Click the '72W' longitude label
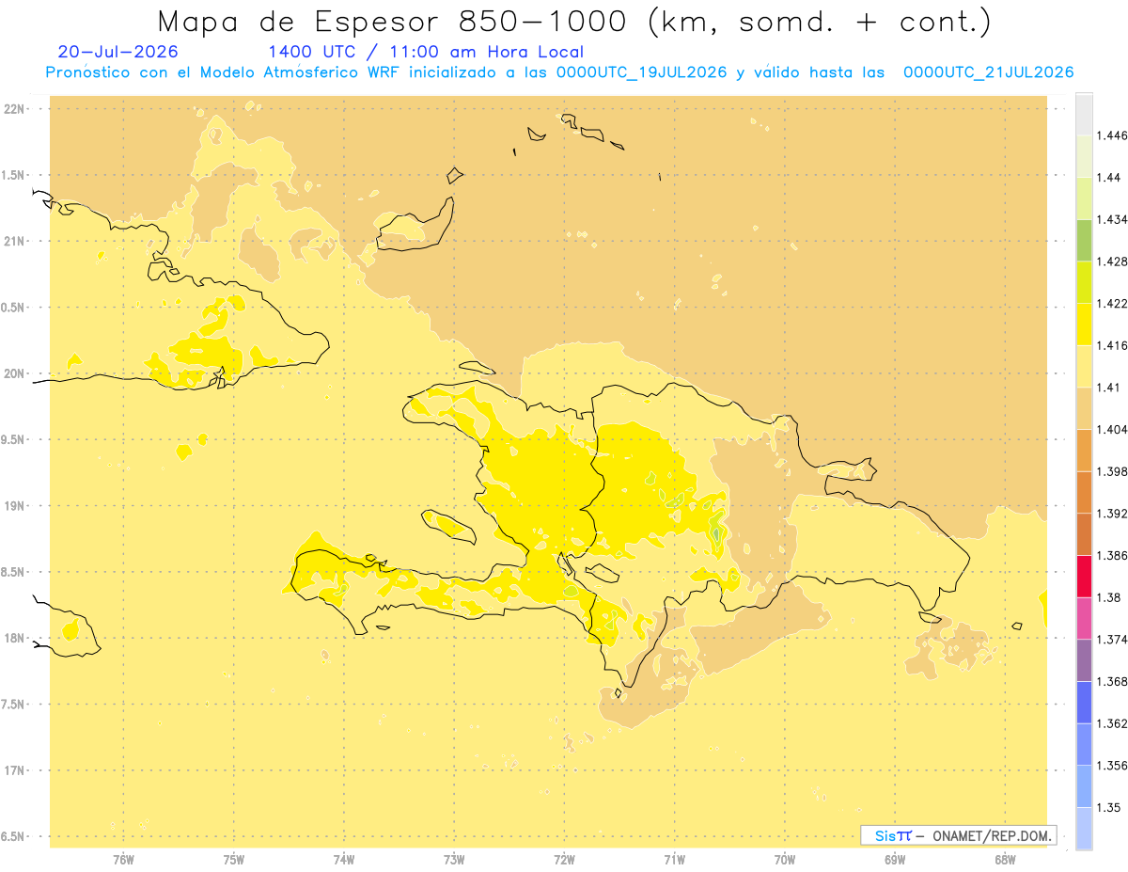This screenshot has width=1128, height=872. pyautogui.click(x=564, y=860)
